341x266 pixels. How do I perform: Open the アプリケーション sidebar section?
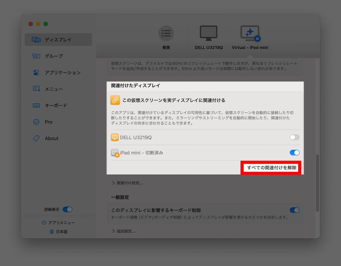tap(58, 73)
